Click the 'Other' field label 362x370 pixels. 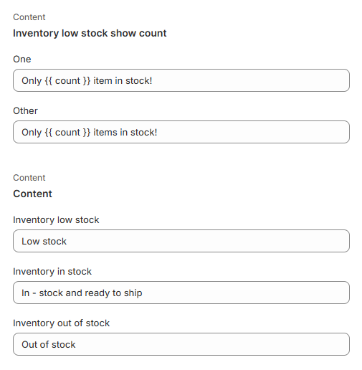pyautogui.click(x=25, y=110)
